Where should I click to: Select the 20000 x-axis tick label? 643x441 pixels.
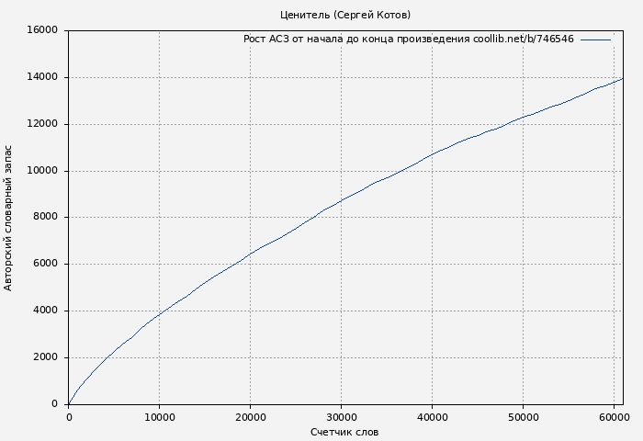point(250,417)
